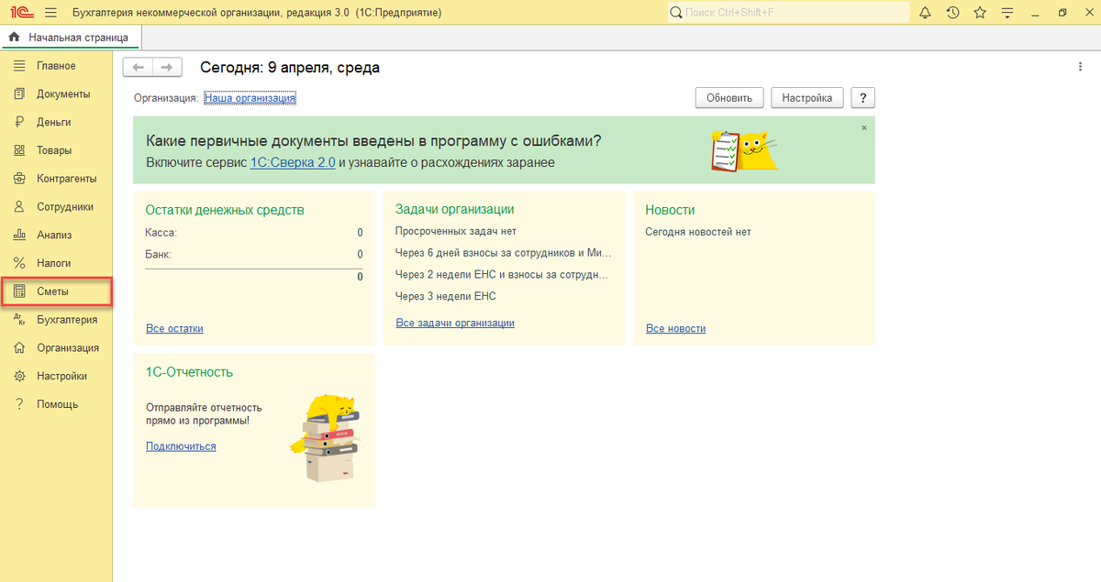Click the Сметы calculator icon
Viewport: 1101px width, 582px height.
(x=19, y=291)
